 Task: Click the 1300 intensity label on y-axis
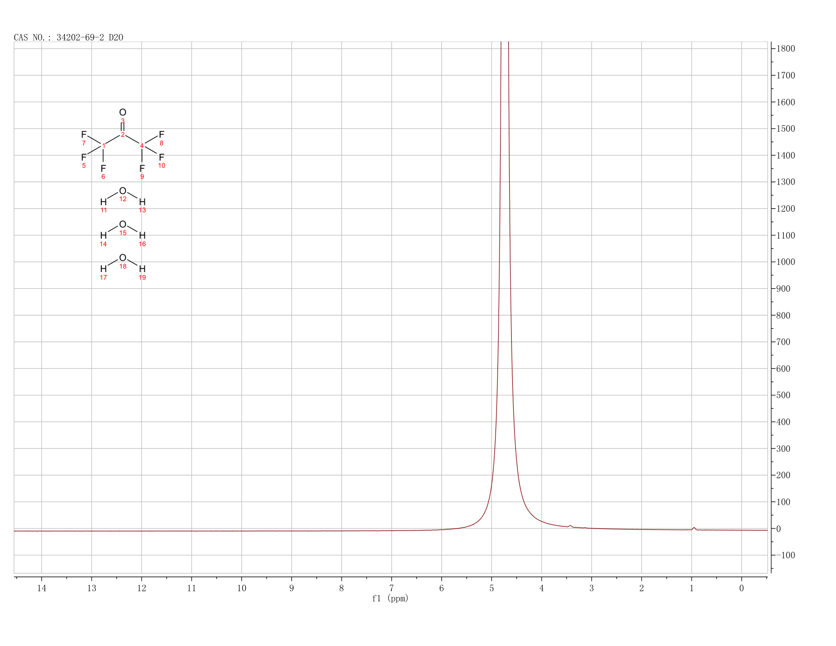tap(786, 182)
